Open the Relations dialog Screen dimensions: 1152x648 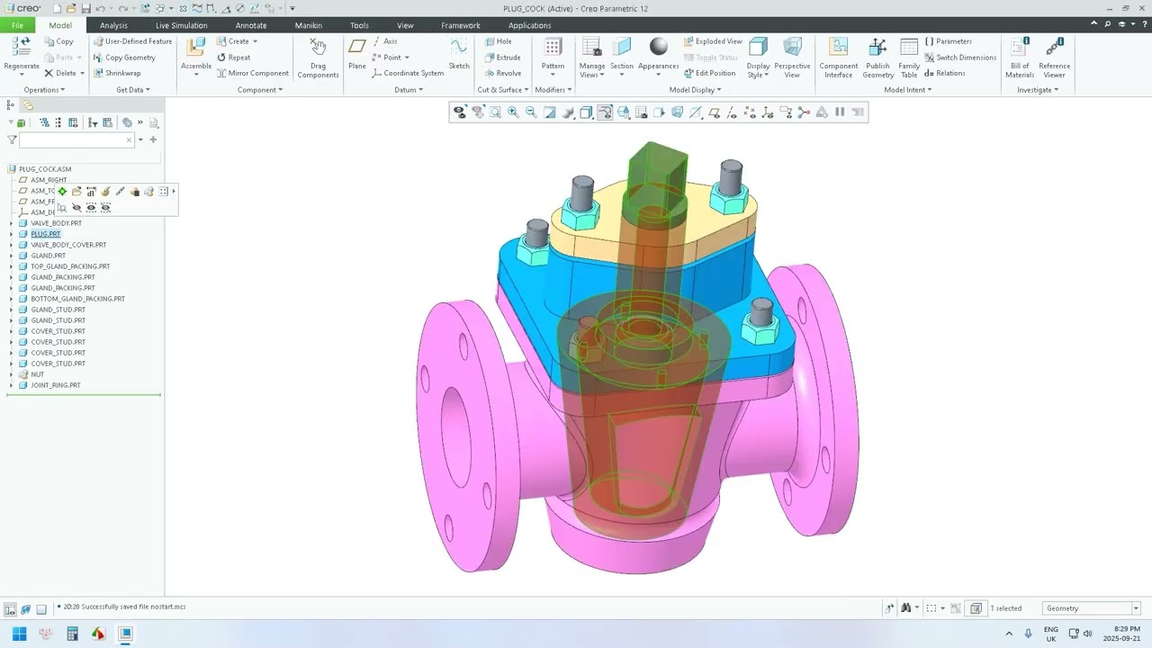[x=945, y=74]
